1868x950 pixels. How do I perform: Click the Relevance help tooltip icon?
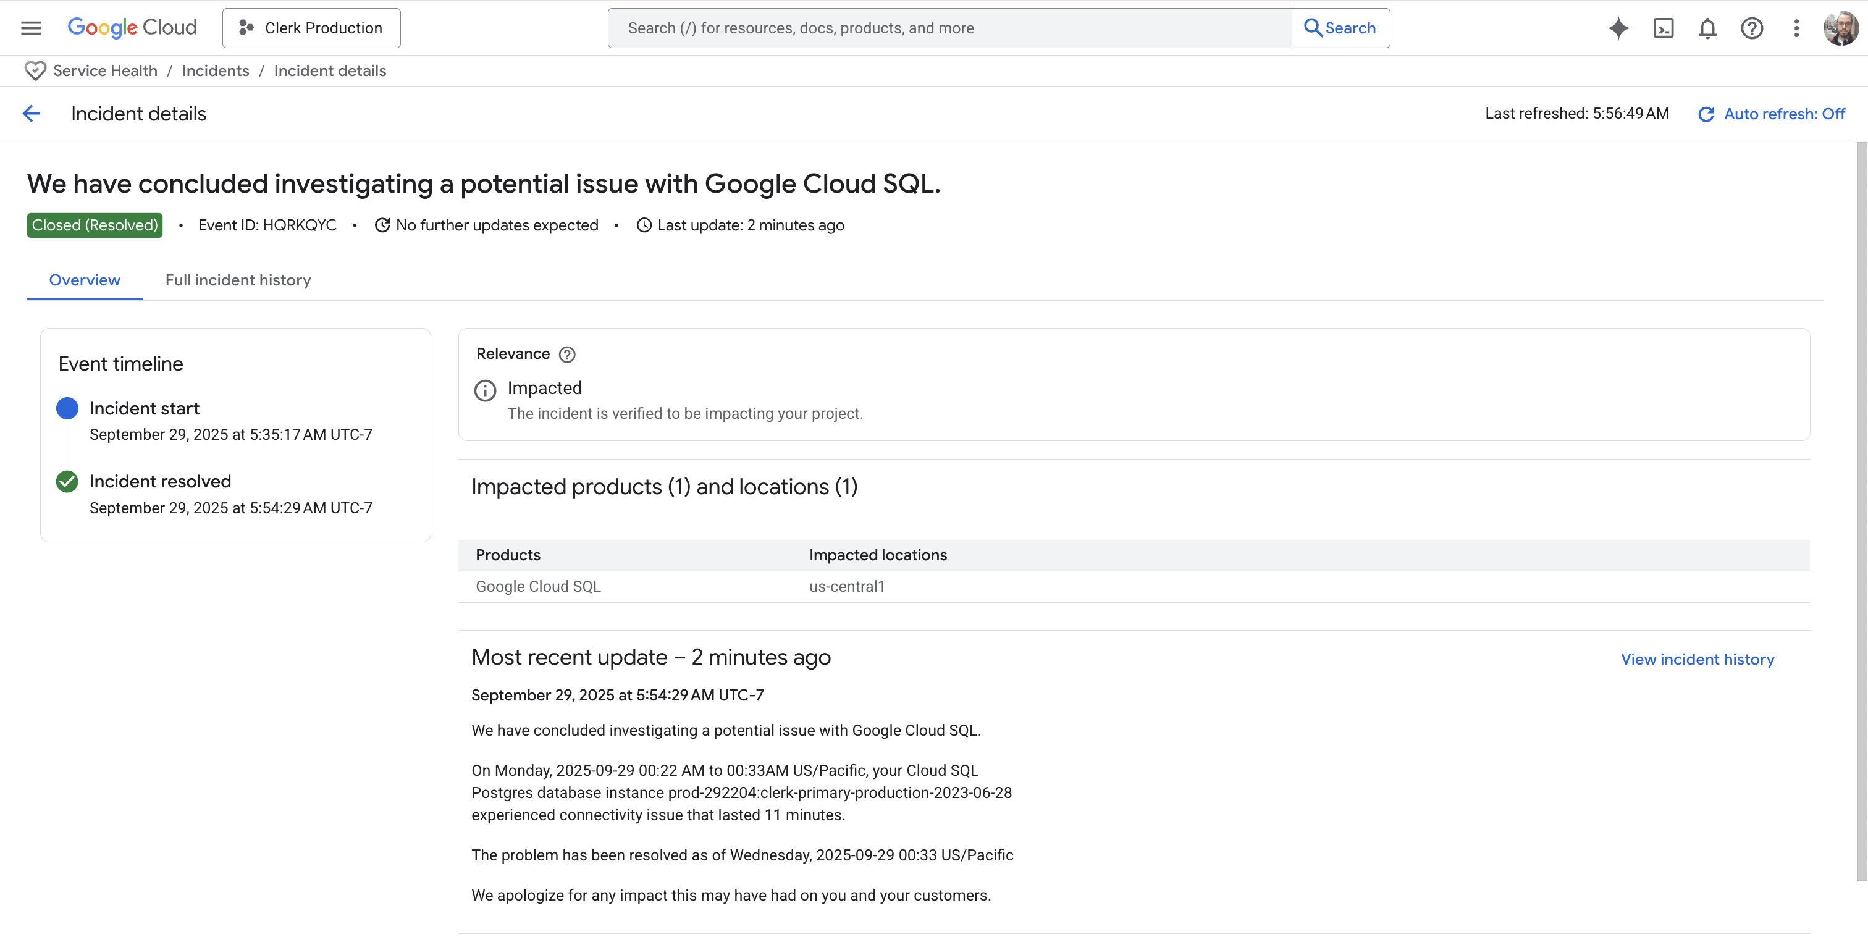coord(567,354)
